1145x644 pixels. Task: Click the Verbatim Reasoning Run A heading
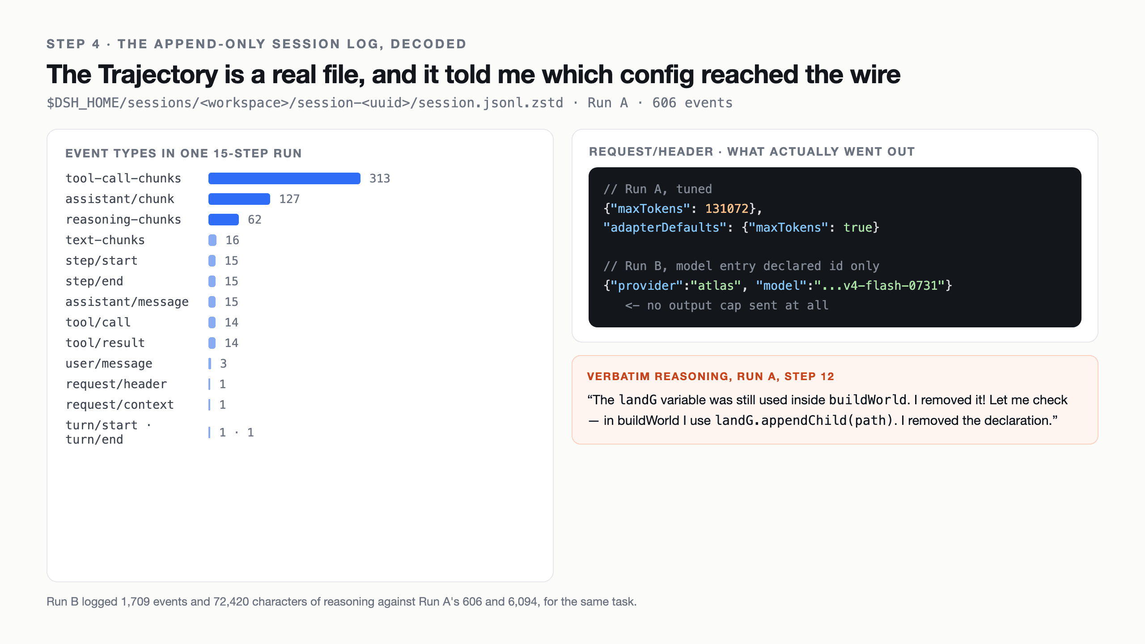tap(710, 377)
